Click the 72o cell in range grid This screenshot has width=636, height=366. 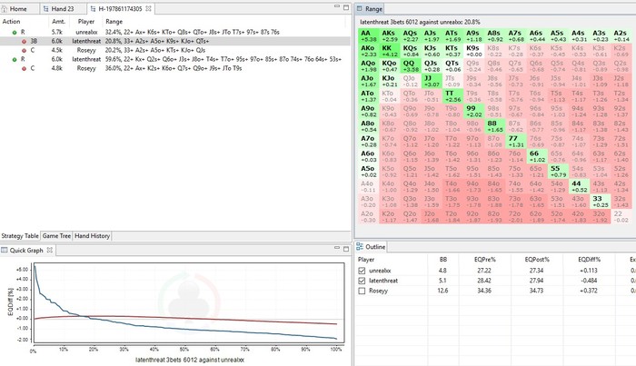click(515, 217)
